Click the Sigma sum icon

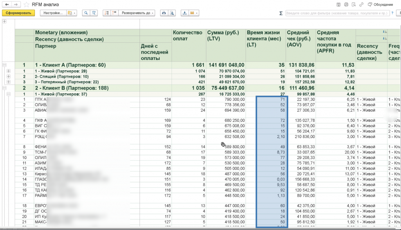[281, 13]
